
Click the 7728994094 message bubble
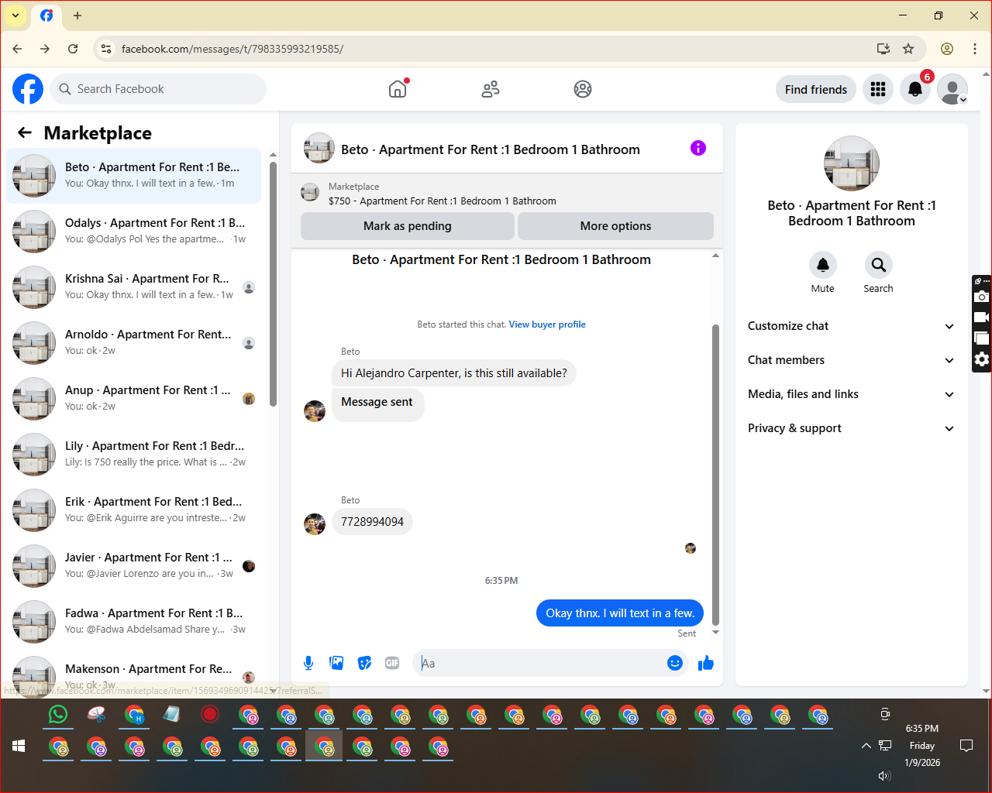372,522
